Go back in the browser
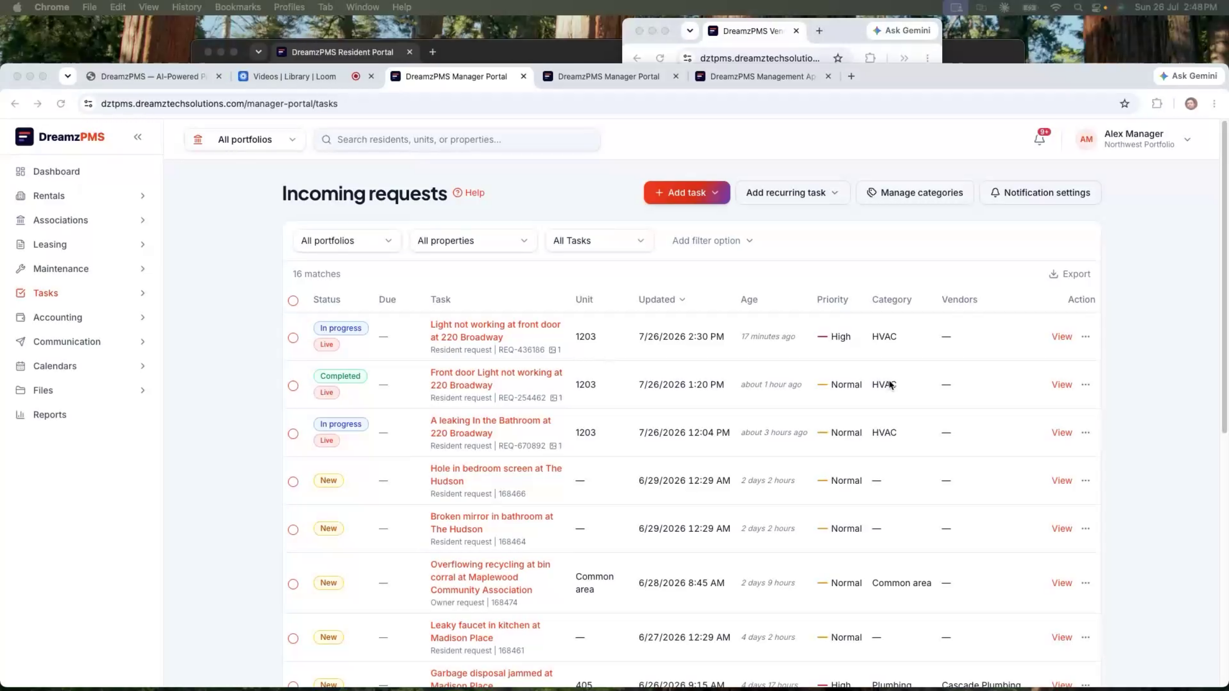 pyautogui.click(x=15, y=103)
